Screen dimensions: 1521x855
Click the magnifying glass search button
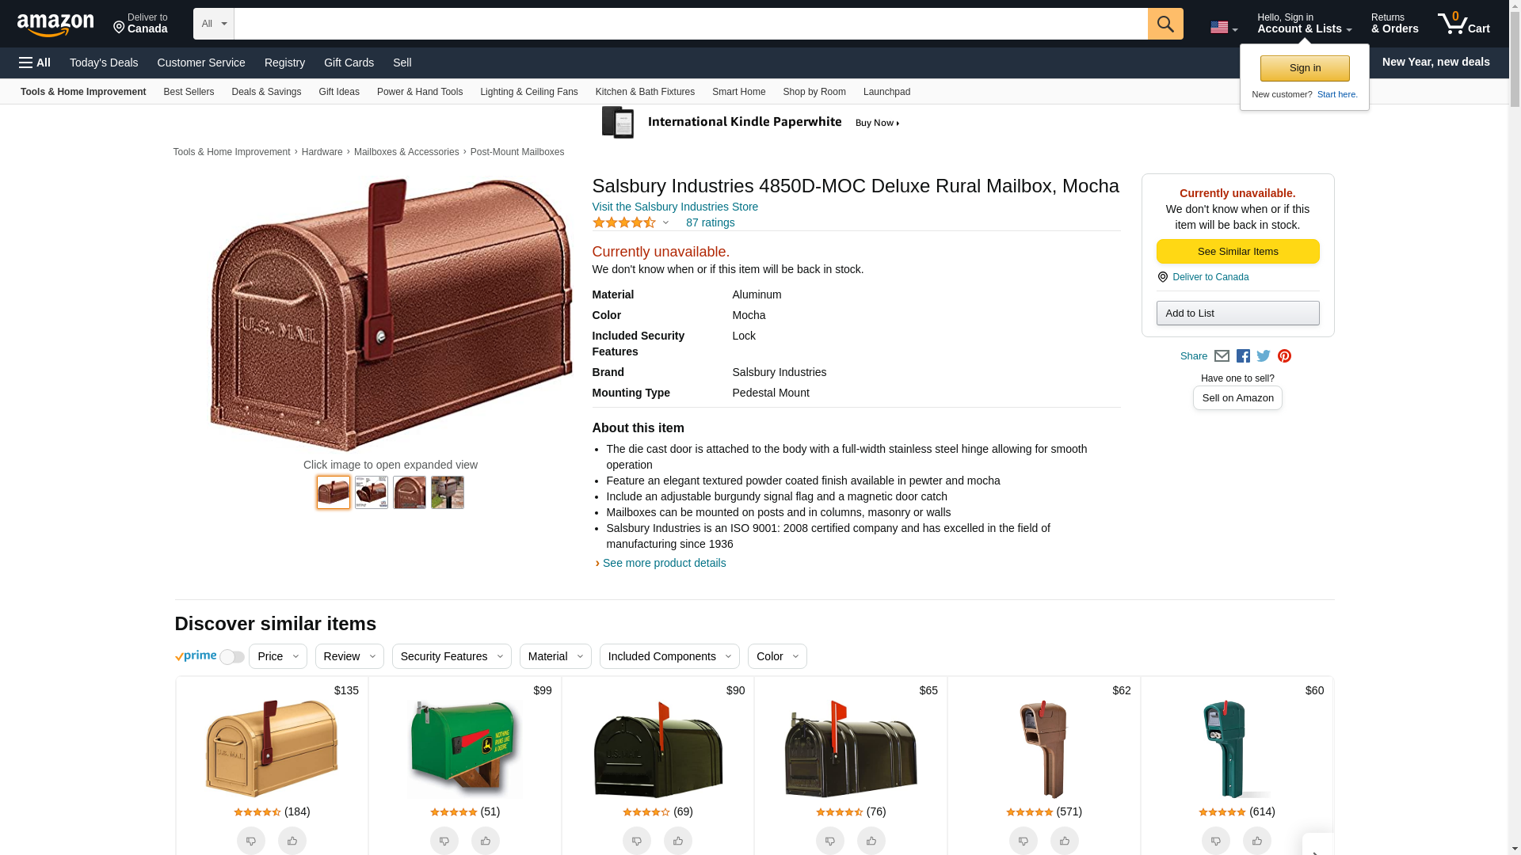click(1165, 24)
